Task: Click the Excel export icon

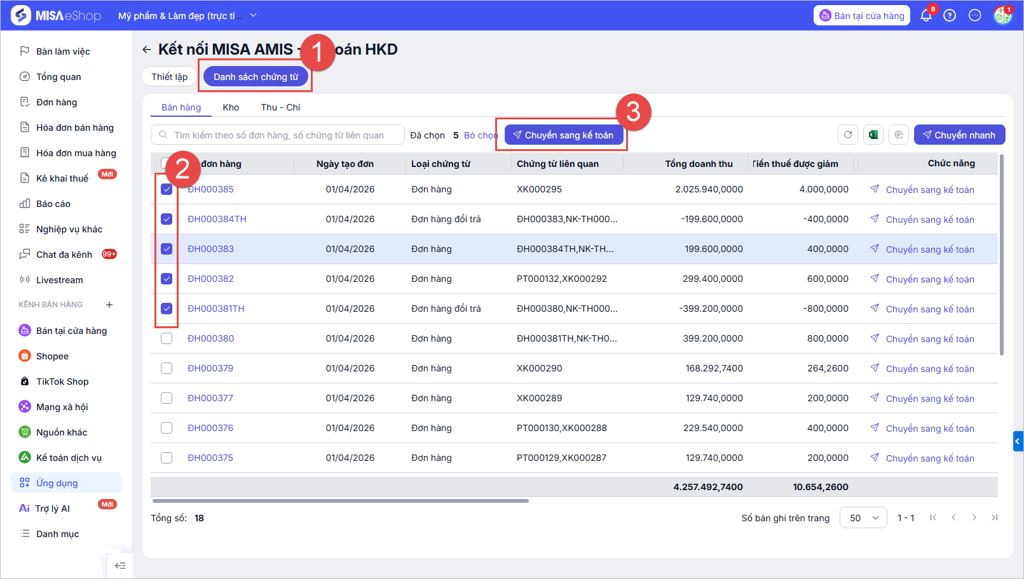Action: (x=873, y=135)
